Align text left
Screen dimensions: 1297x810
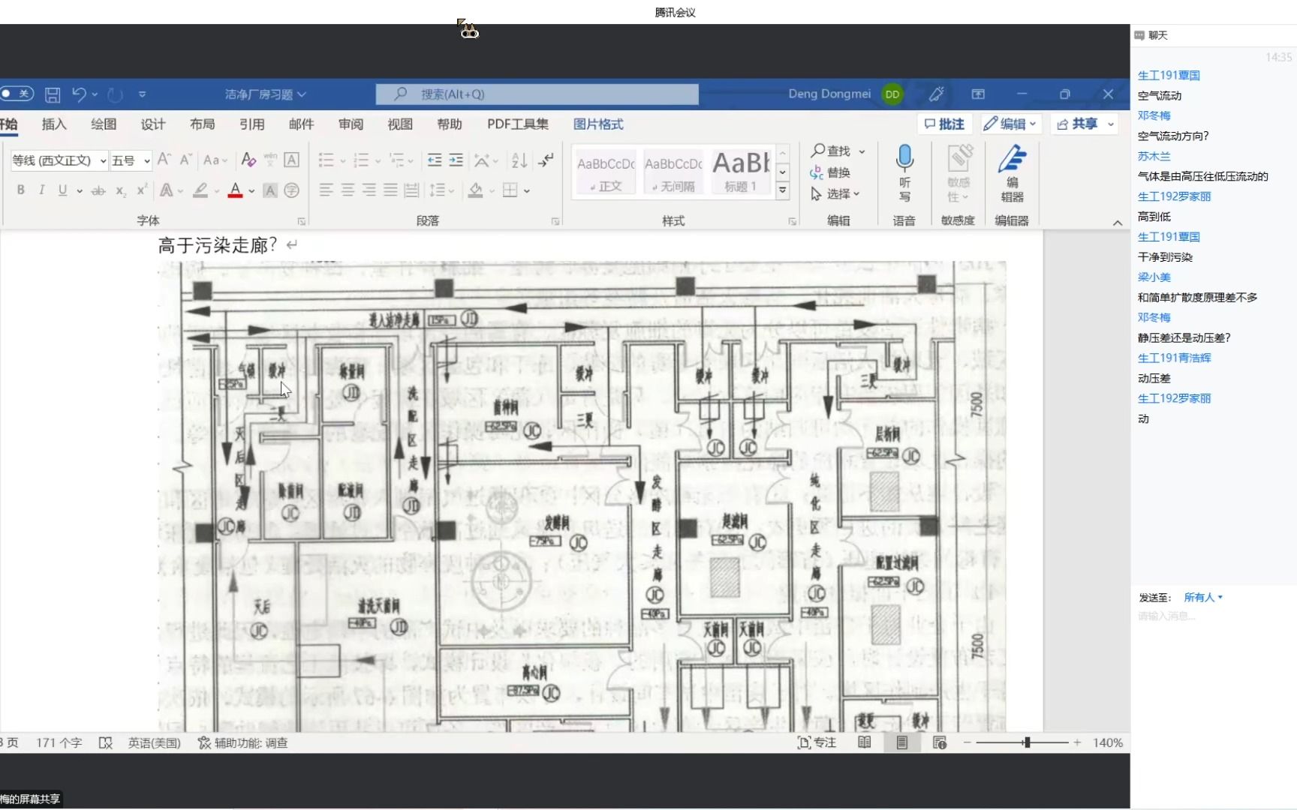(326, 190)
